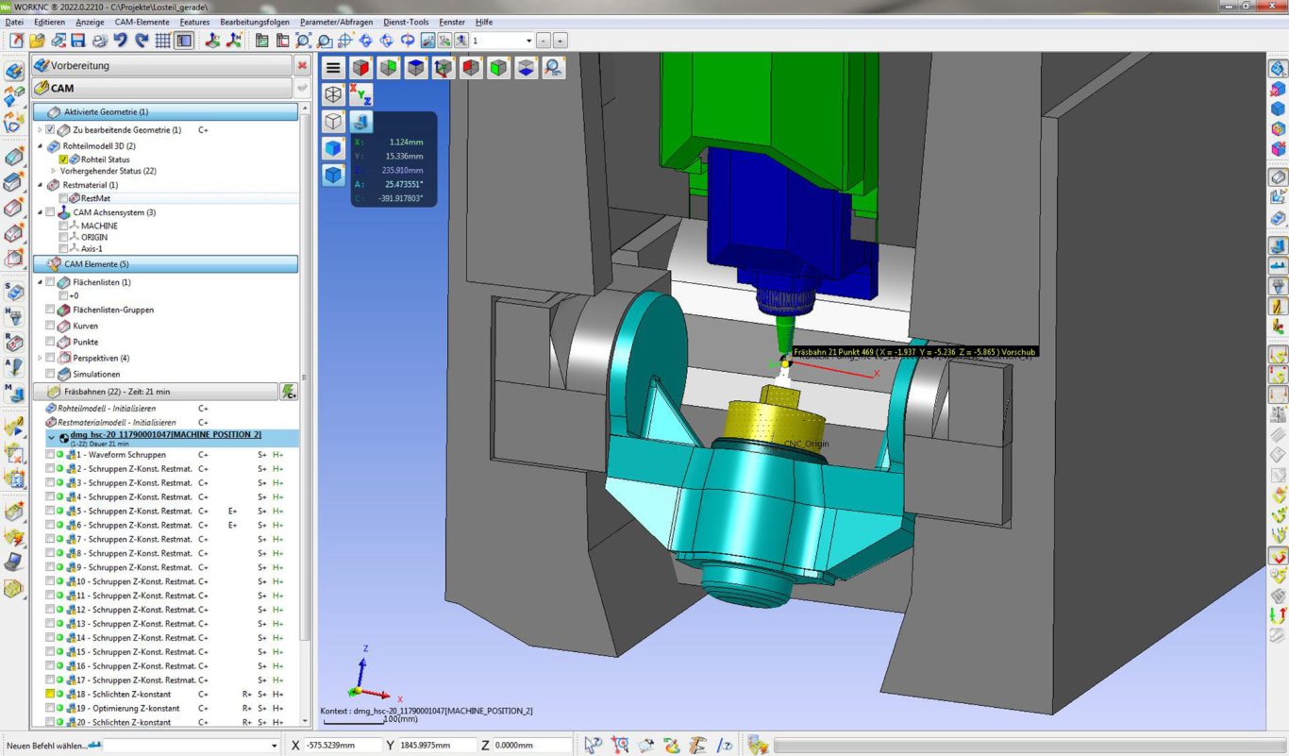This screenshot has width=1289, height=756.
Task: Open the Bearbeitungsfolgen menu
Action: [256, 22]
